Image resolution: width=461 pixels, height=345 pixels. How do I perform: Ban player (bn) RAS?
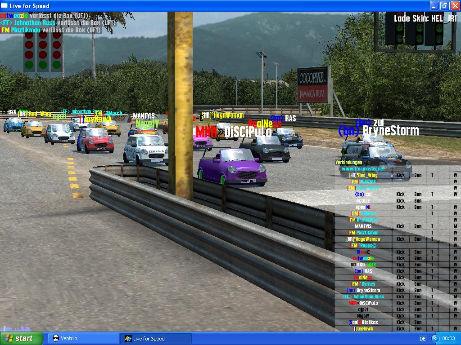[x=418, y=271]
